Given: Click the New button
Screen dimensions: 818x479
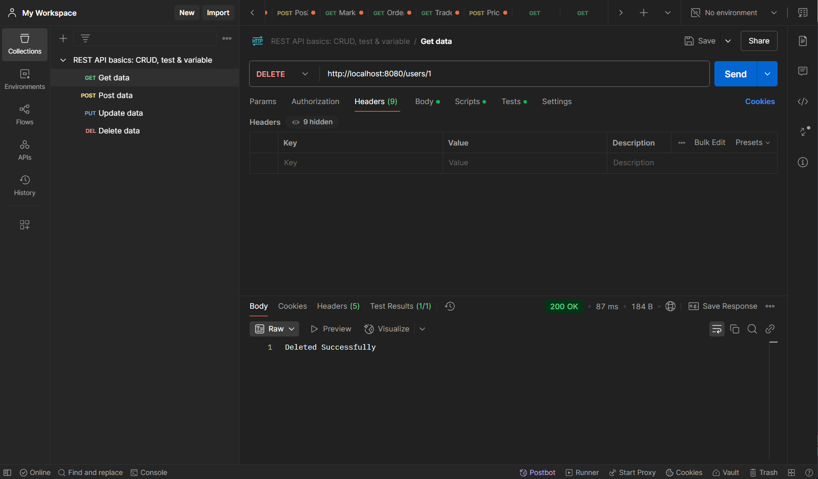Looking at the screenshot, I should 187,13.
